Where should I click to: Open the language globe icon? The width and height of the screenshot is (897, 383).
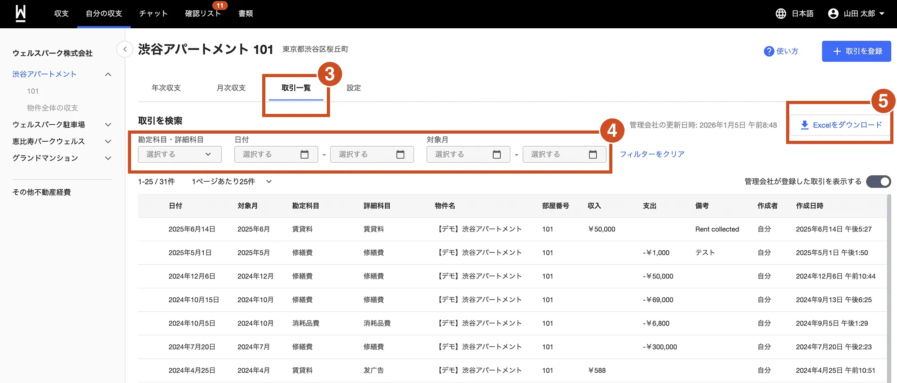pos(781,13)
